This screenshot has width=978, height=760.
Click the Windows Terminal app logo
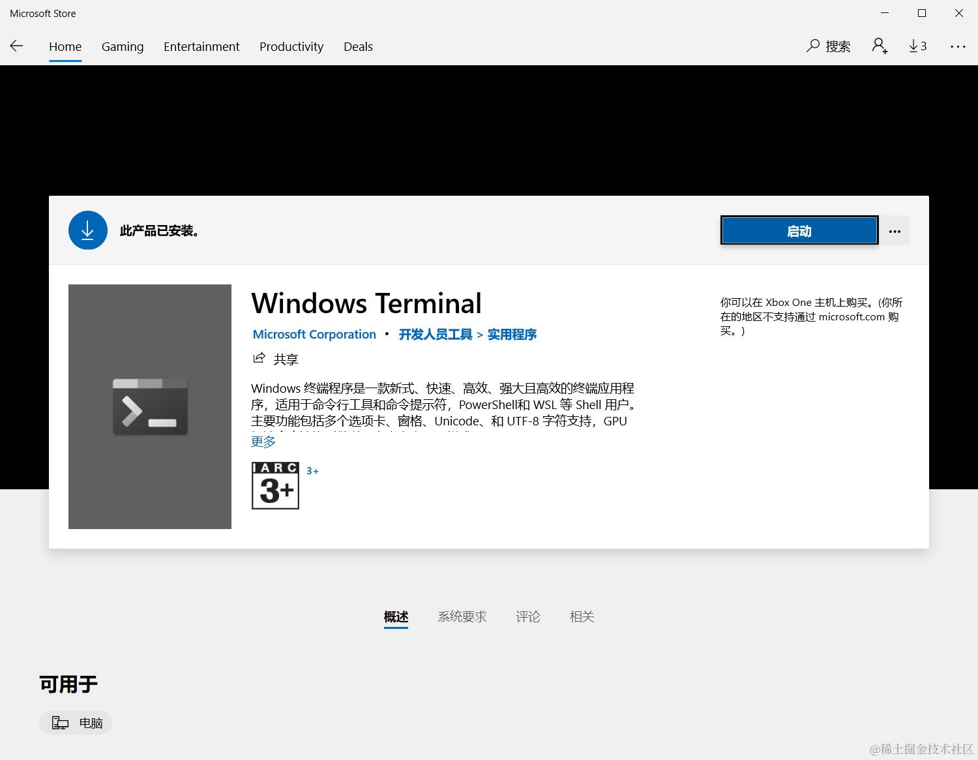pos(150,406)
